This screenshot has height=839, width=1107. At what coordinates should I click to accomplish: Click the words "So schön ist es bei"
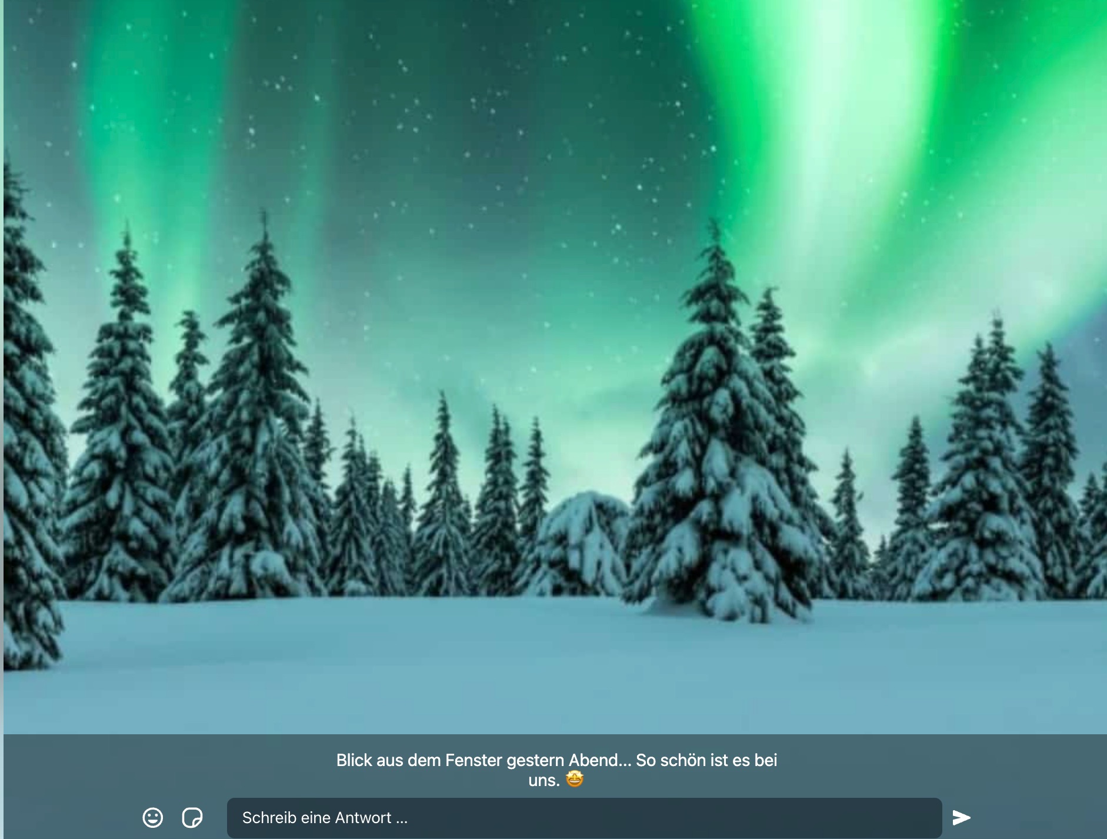[x=706, y=760]
